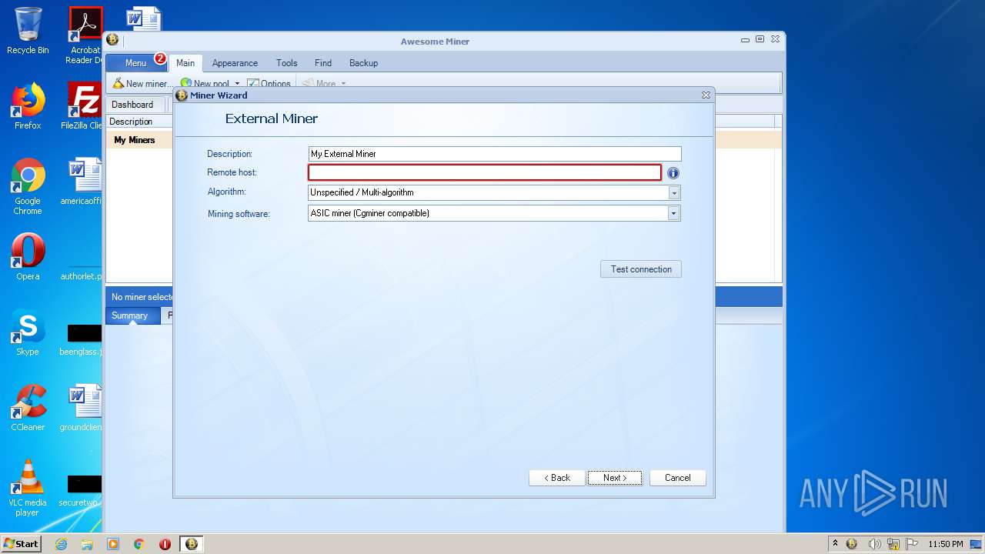Open Chrome from the taskbar
Viewport: 985px width, 554px height.
click(x=139, y=544)
